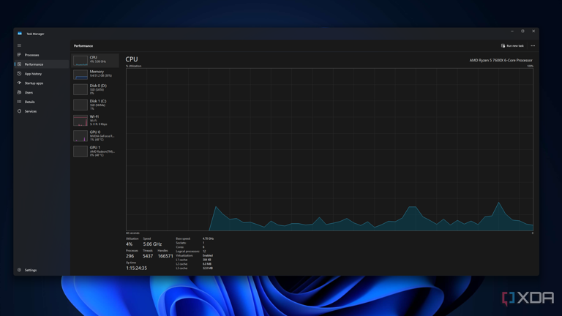Click the GPU 0 resource label
The width and height of the screenshot is (562, 316).
click(95, 132)
